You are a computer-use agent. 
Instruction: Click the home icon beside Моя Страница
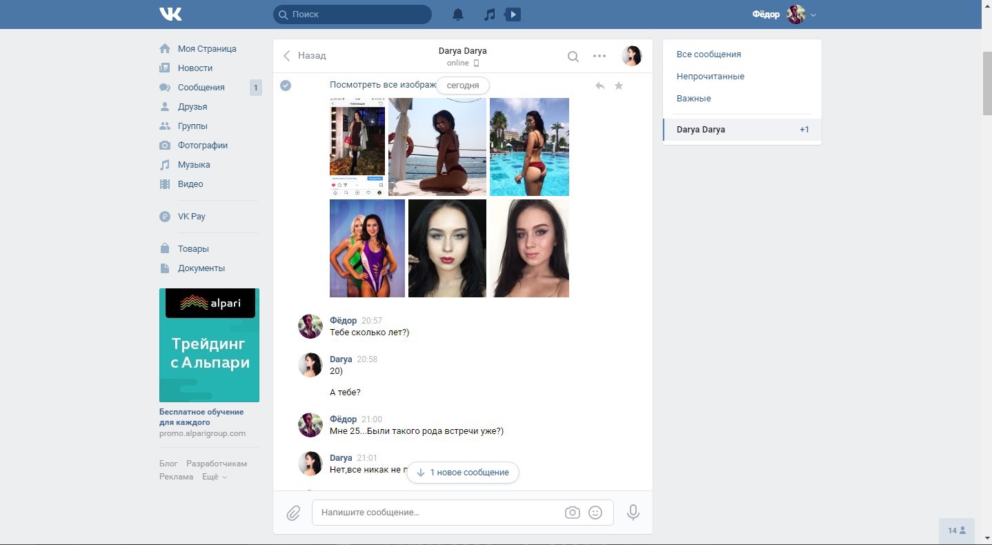[x=165, y=49]
